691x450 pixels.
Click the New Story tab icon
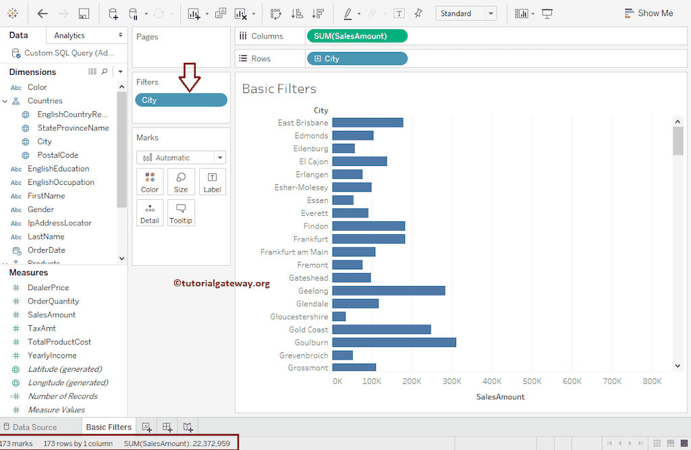click(x=188, y=427)
